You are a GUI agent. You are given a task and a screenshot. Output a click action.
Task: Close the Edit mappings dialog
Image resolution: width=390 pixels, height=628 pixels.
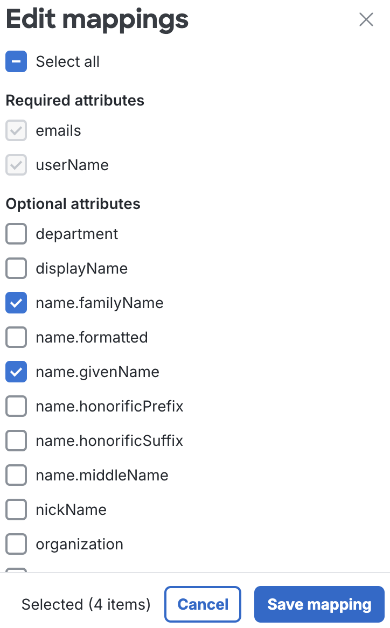(x=366, y=19)
